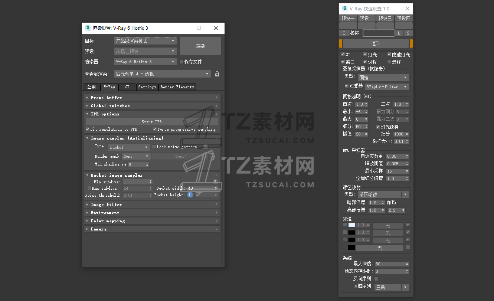Open the 目标 render mode dropdown
Image resolution: width=494 pixels, height=301 pixels.
(x=145, y=41)
